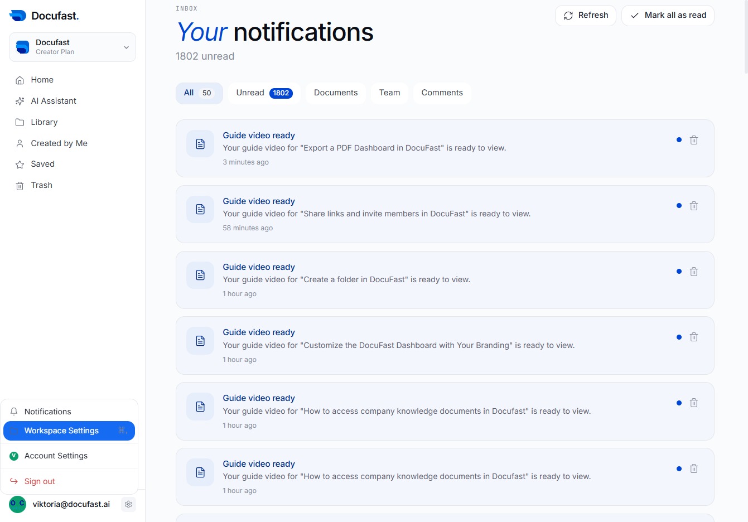Click the Notifications bell icon
Image resolution: width=748 pixels, height=522 pixels.
(14, 412)
